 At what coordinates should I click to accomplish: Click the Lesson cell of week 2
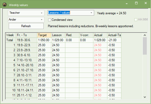pos(58,50)
